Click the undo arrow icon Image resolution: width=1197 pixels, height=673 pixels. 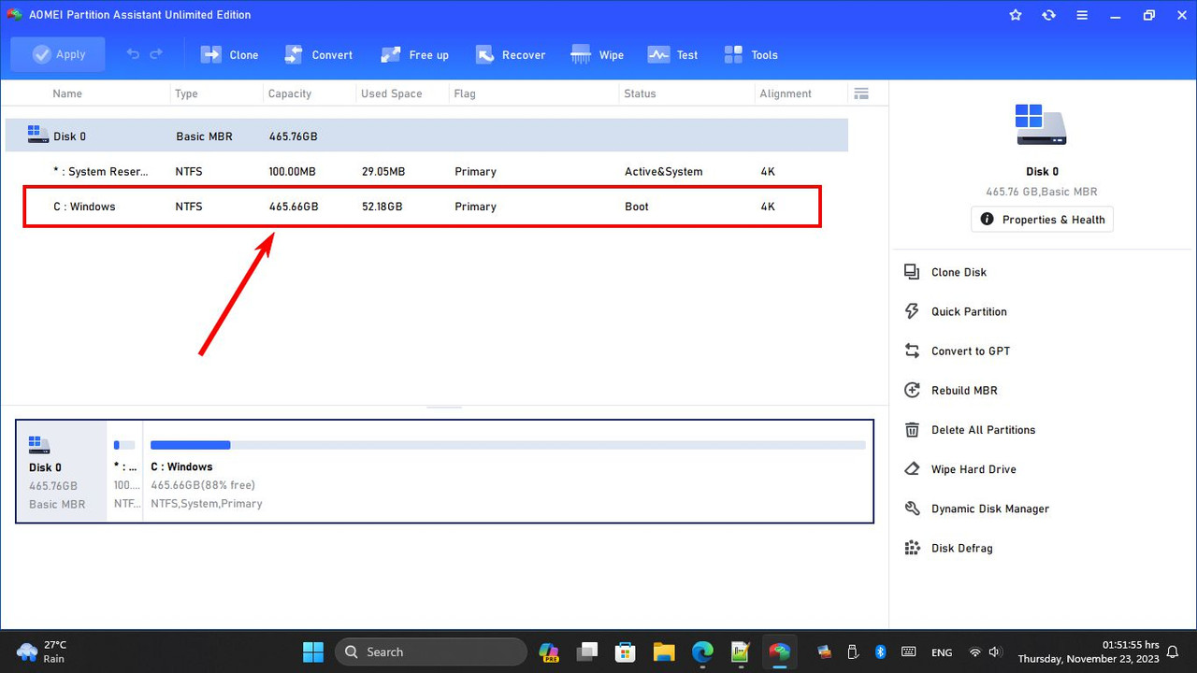[x=133, y=54]
